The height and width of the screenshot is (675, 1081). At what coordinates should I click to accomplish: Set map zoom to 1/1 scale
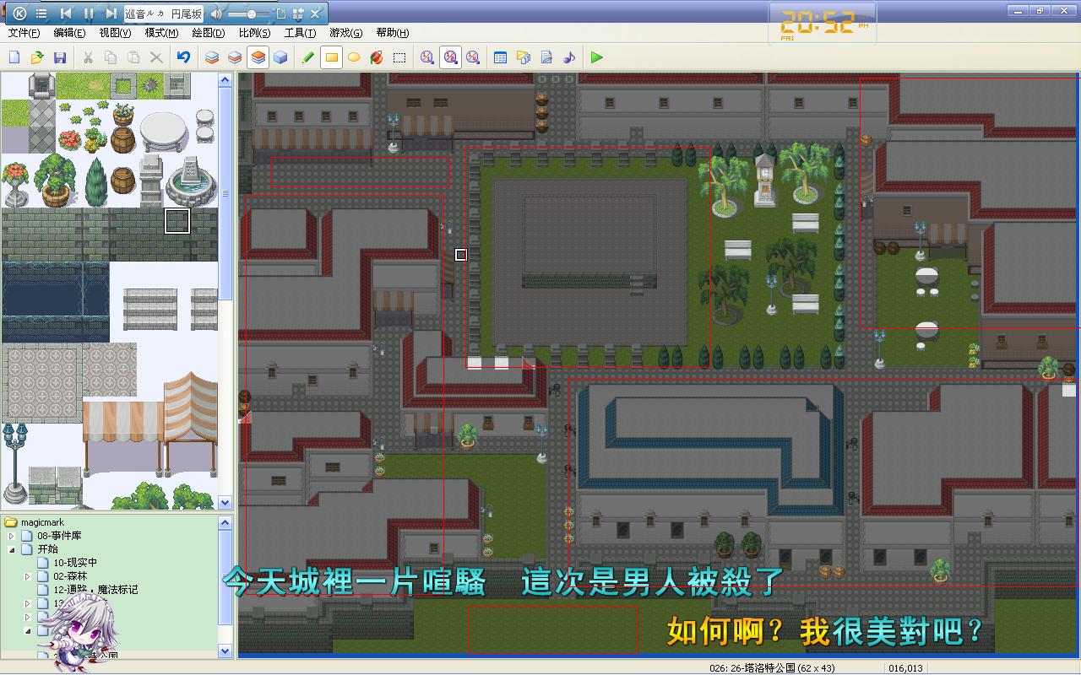tap(427, 57)
